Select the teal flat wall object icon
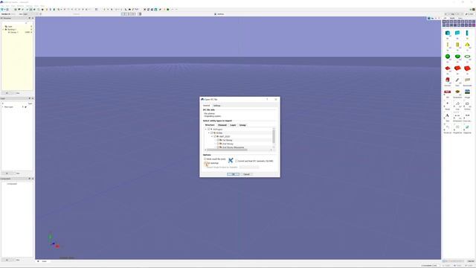This screenshot has width=476, height=268. click(457, 33)
